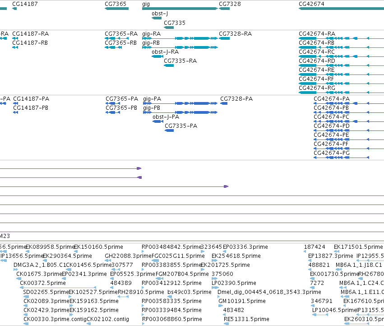Image resolution: width=384 pixels, height=326 pixels.
Task: Select EST EK159163.5prime
Action: tap(94, 301)
